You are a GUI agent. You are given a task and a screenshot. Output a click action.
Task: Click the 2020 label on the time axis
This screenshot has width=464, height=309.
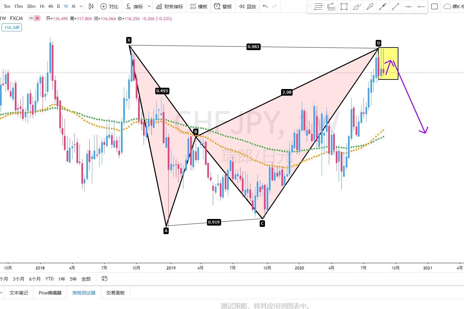(x=299, y=268)
